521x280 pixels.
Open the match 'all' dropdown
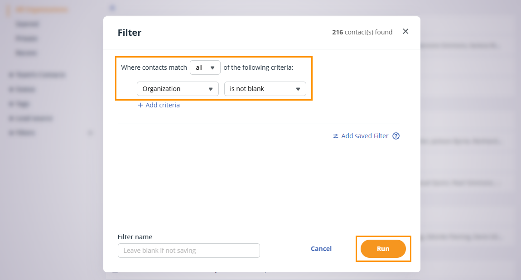click(x=205, y=68)
